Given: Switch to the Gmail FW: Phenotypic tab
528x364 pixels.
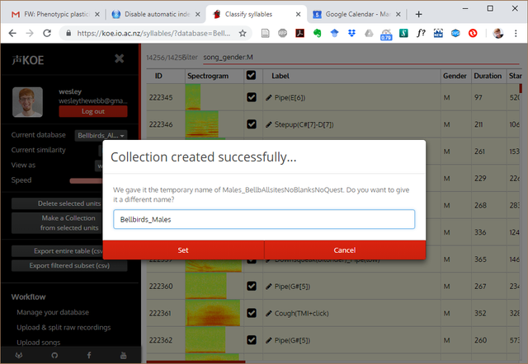Looking at the screenshot, I should pyautogui.click(x=55, y=14).
